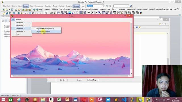Screen dimensions: 182x102
Task: Click the lightbulb icon in background window
Action: (x=140, y=27)
